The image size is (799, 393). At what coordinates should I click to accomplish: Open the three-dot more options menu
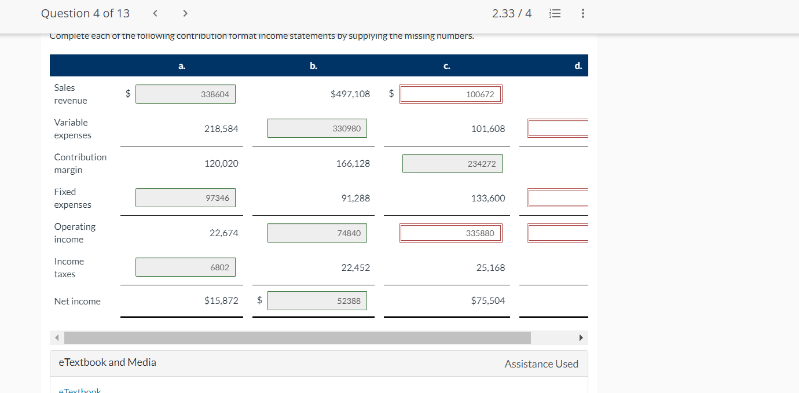point(582,13)
